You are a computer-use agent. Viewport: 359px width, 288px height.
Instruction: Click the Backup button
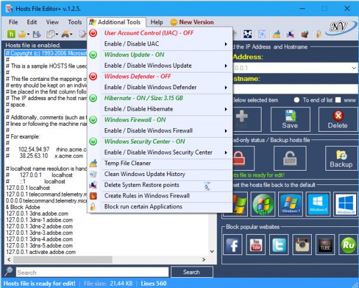(341, 158)
